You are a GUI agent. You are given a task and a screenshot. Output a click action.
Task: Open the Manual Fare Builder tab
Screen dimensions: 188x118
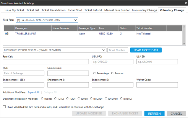click(117, 10)
